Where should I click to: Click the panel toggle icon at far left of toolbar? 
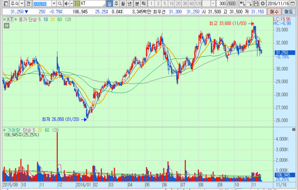pyautogui.click(x=4, y=3)
